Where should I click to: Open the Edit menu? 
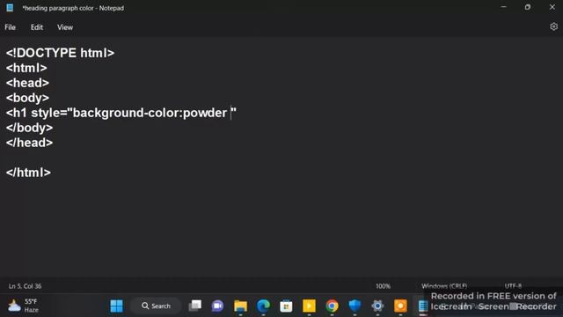click(37, 27)
